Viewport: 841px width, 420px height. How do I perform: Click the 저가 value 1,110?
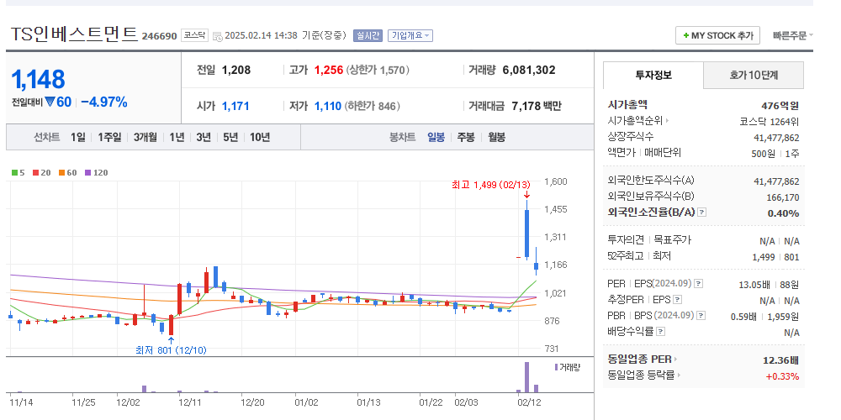(x=327, y=106)
